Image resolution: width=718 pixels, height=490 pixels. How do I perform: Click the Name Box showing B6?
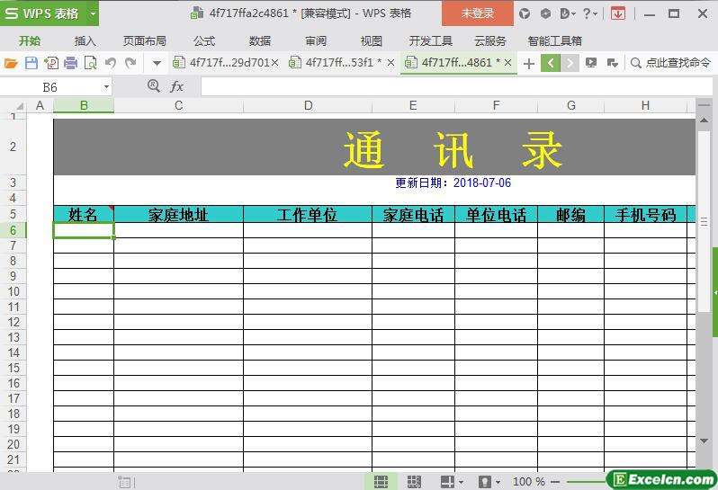[50, 87]
